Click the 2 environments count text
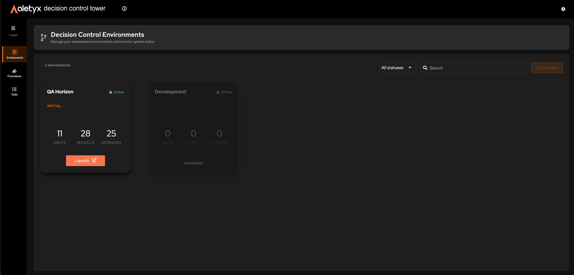Screen dimensions: 574x275 tap(57, 65)
